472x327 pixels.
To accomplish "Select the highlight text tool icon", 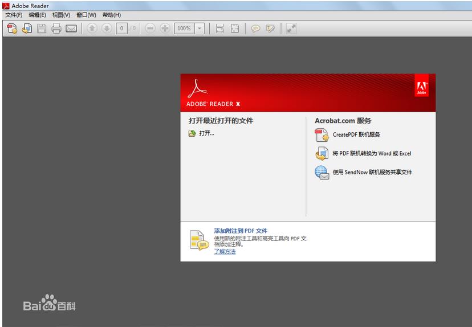I will tap(270, 28).
